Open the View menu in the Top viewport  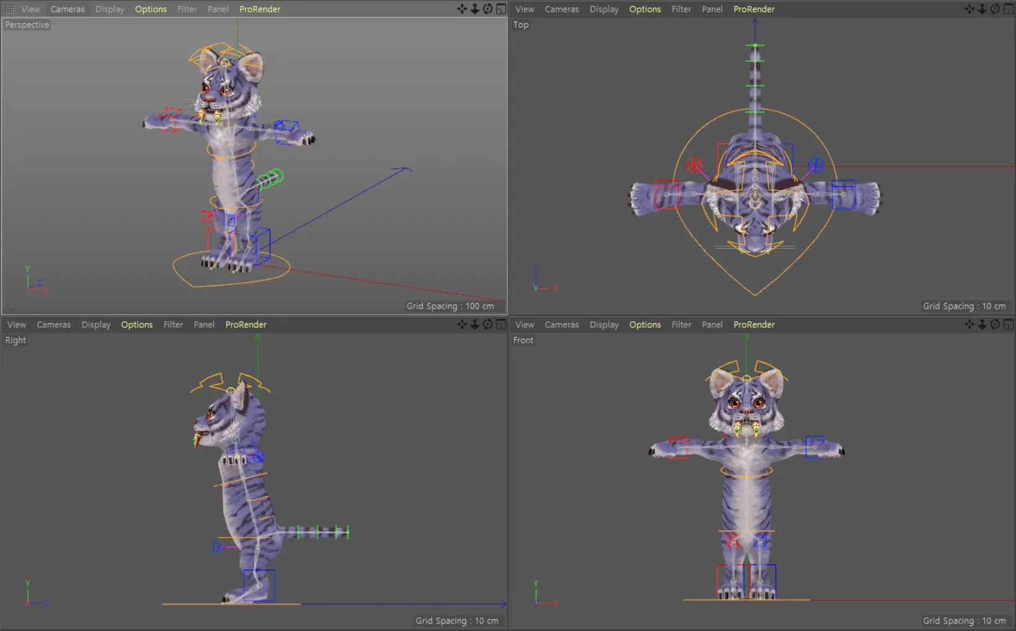tap(525, 9)
